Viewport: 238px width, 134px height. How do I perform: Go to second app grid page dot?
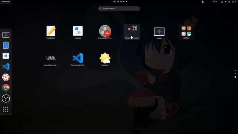(235, 74)
